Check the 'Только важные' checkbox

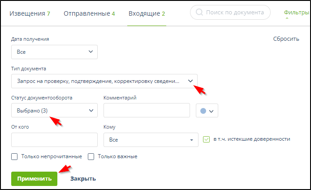click(91, 156)
